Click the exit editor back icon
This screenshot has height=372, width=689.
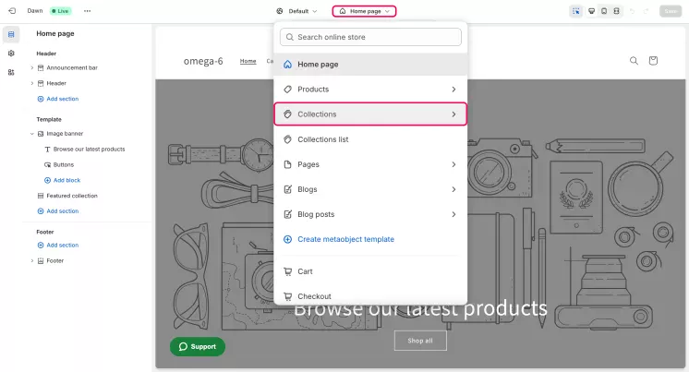[x=12, y=11]
